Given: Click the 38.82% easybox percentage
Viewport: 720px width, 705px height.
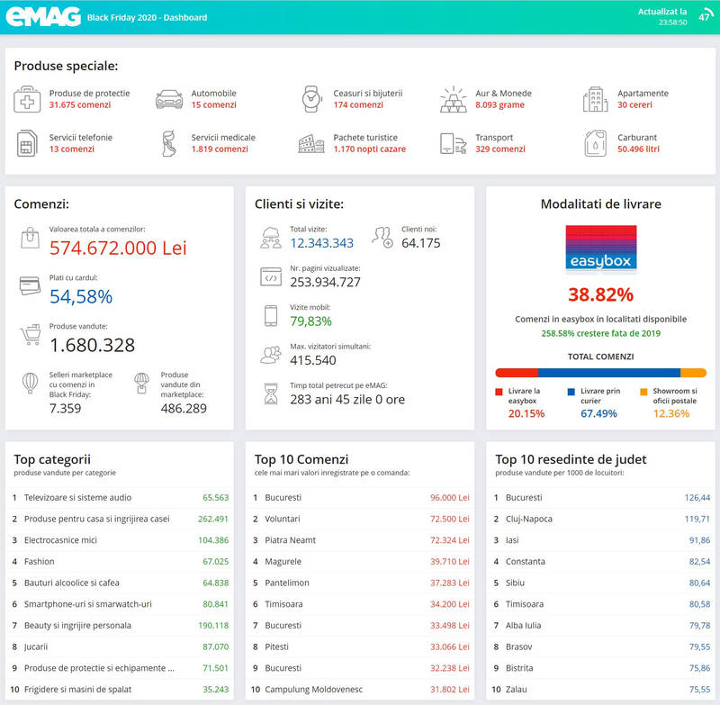Looking at the screenshot, I should tap(600, 294).
